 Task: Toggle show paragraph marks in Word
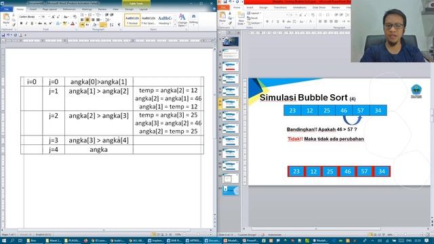119,24
